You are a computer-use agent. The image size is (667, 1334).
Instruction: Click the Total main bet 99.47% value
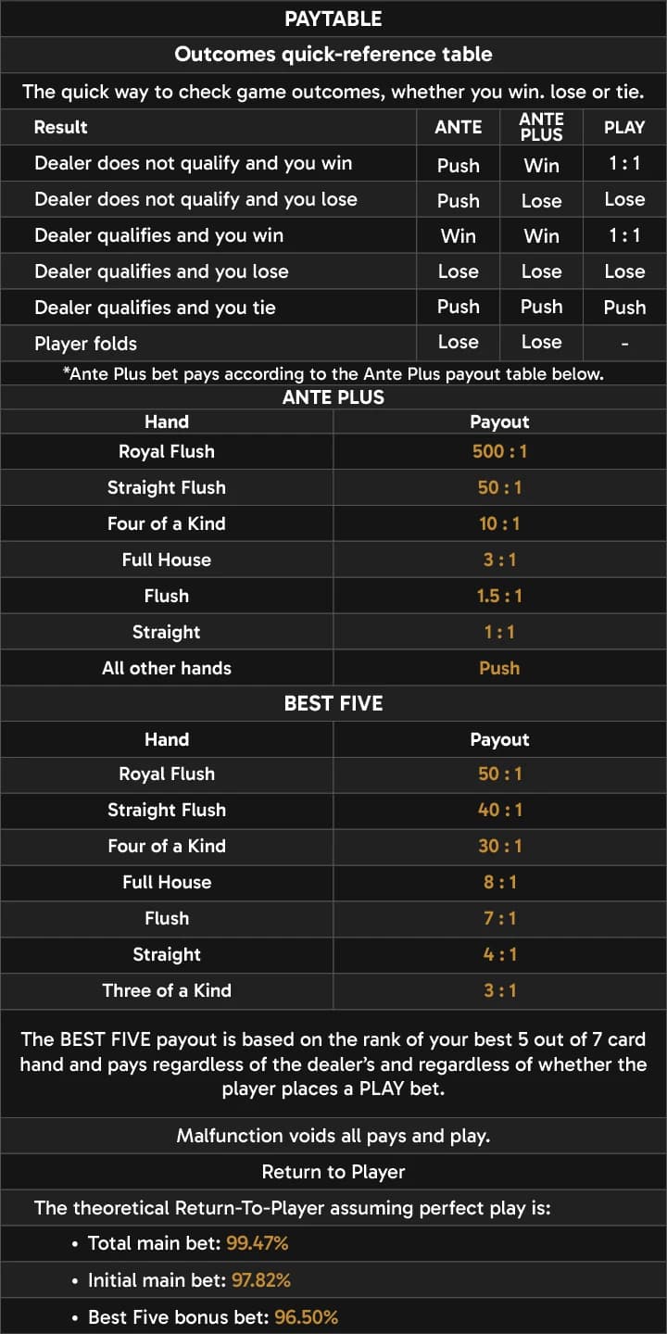pyautogui.click(x=258, y=1243)
